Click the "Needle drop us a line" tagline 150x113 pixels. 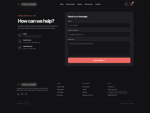coord(27,16)
